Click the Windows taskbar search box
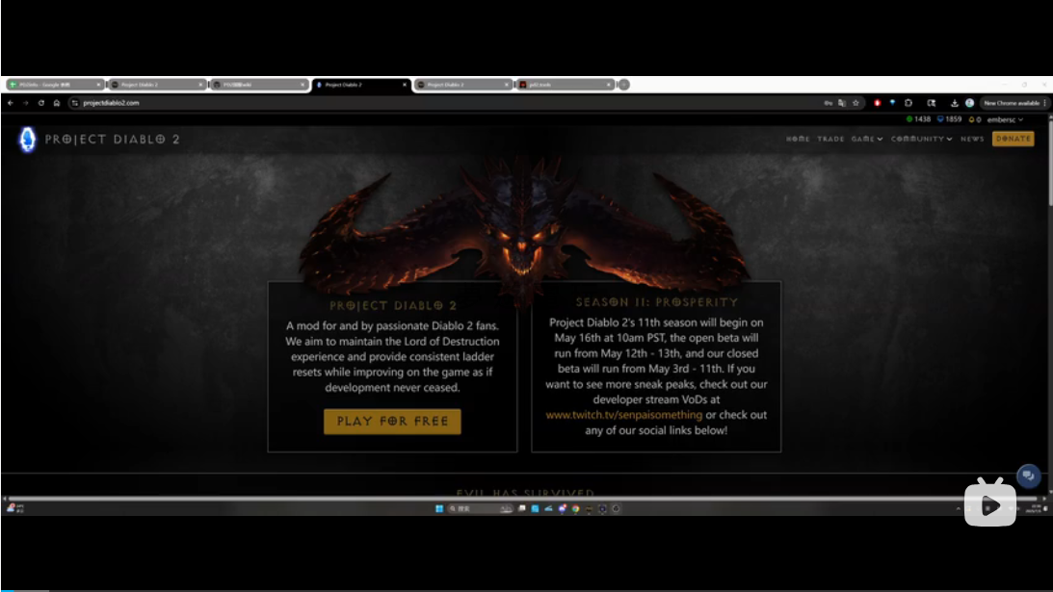1053x592 pixels. pyautogui.click(x=480, y=509)
